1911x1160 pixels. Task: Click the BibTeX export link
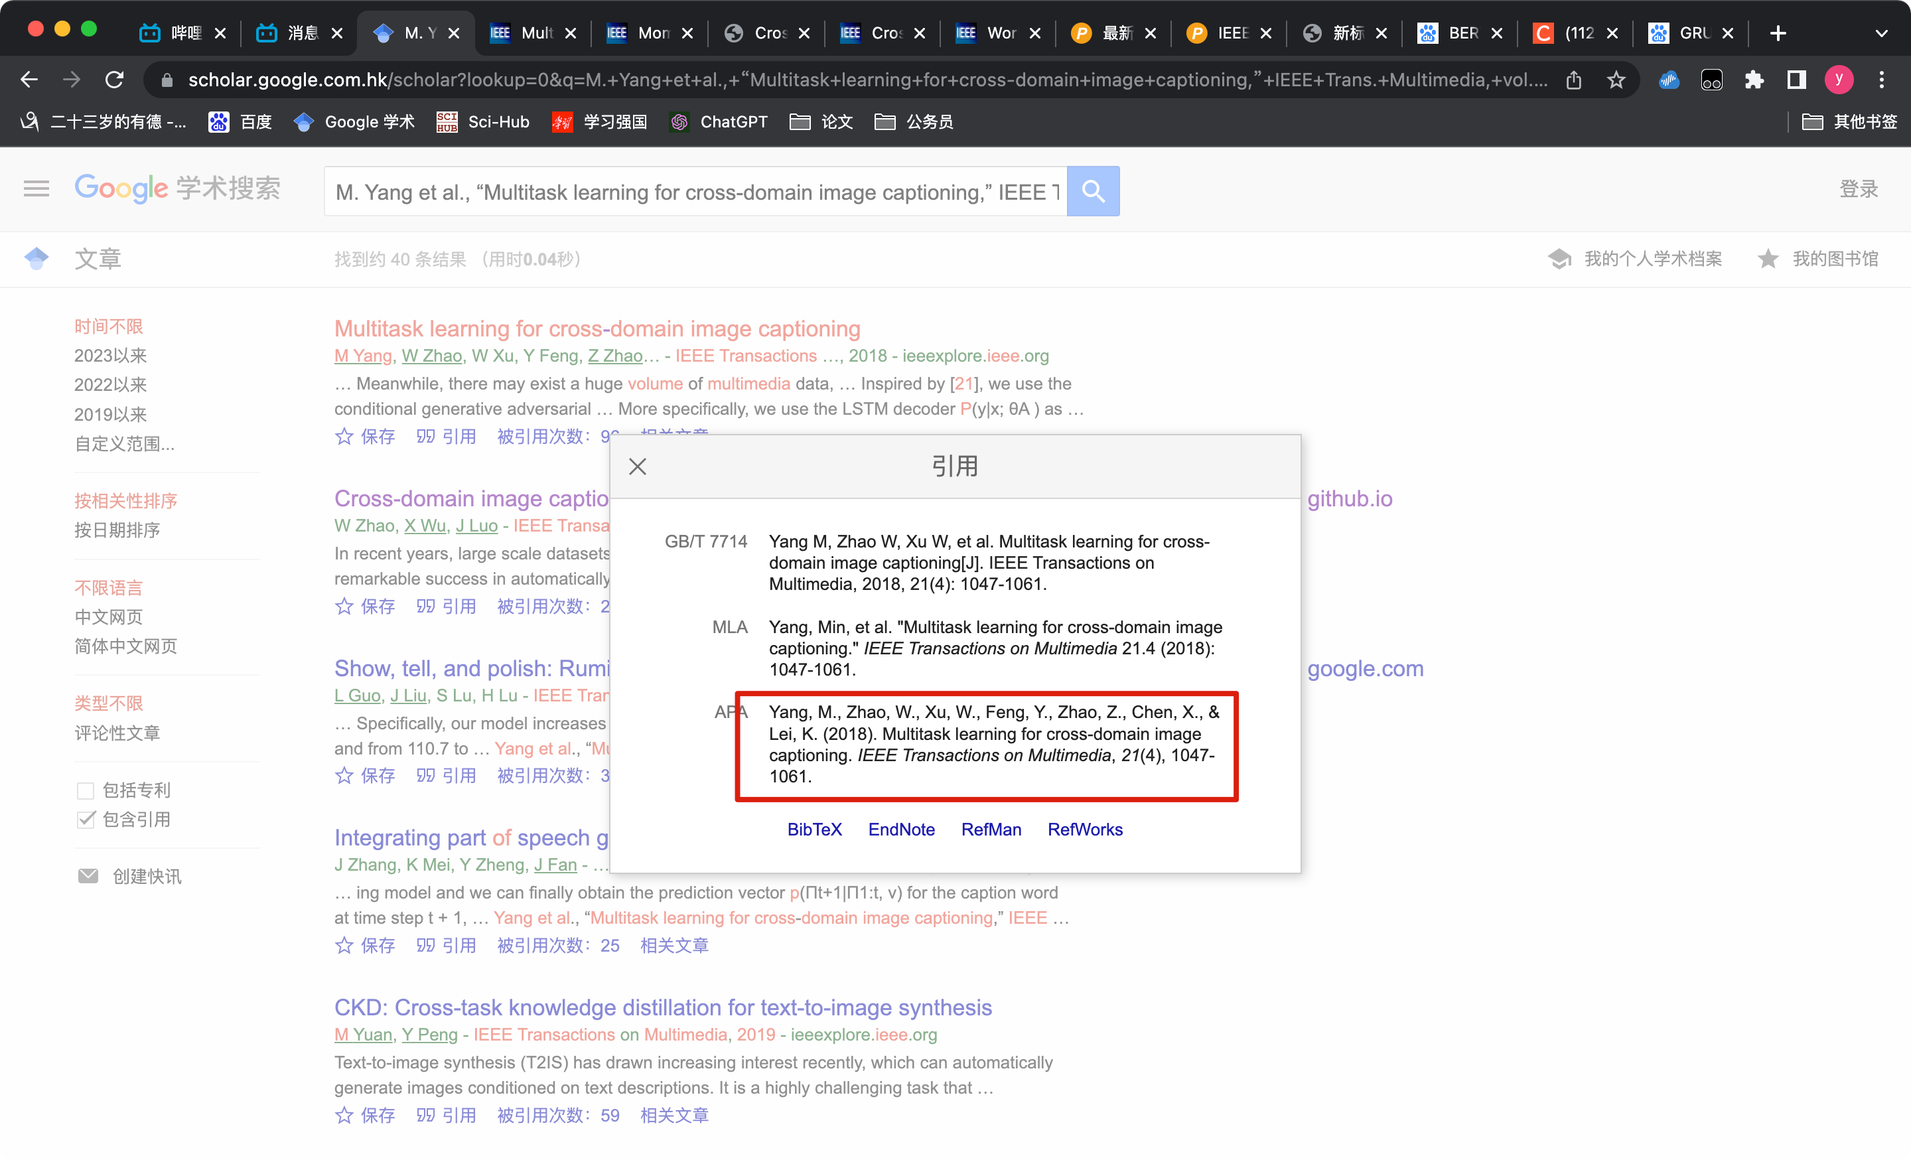click(x=814, y=829)
